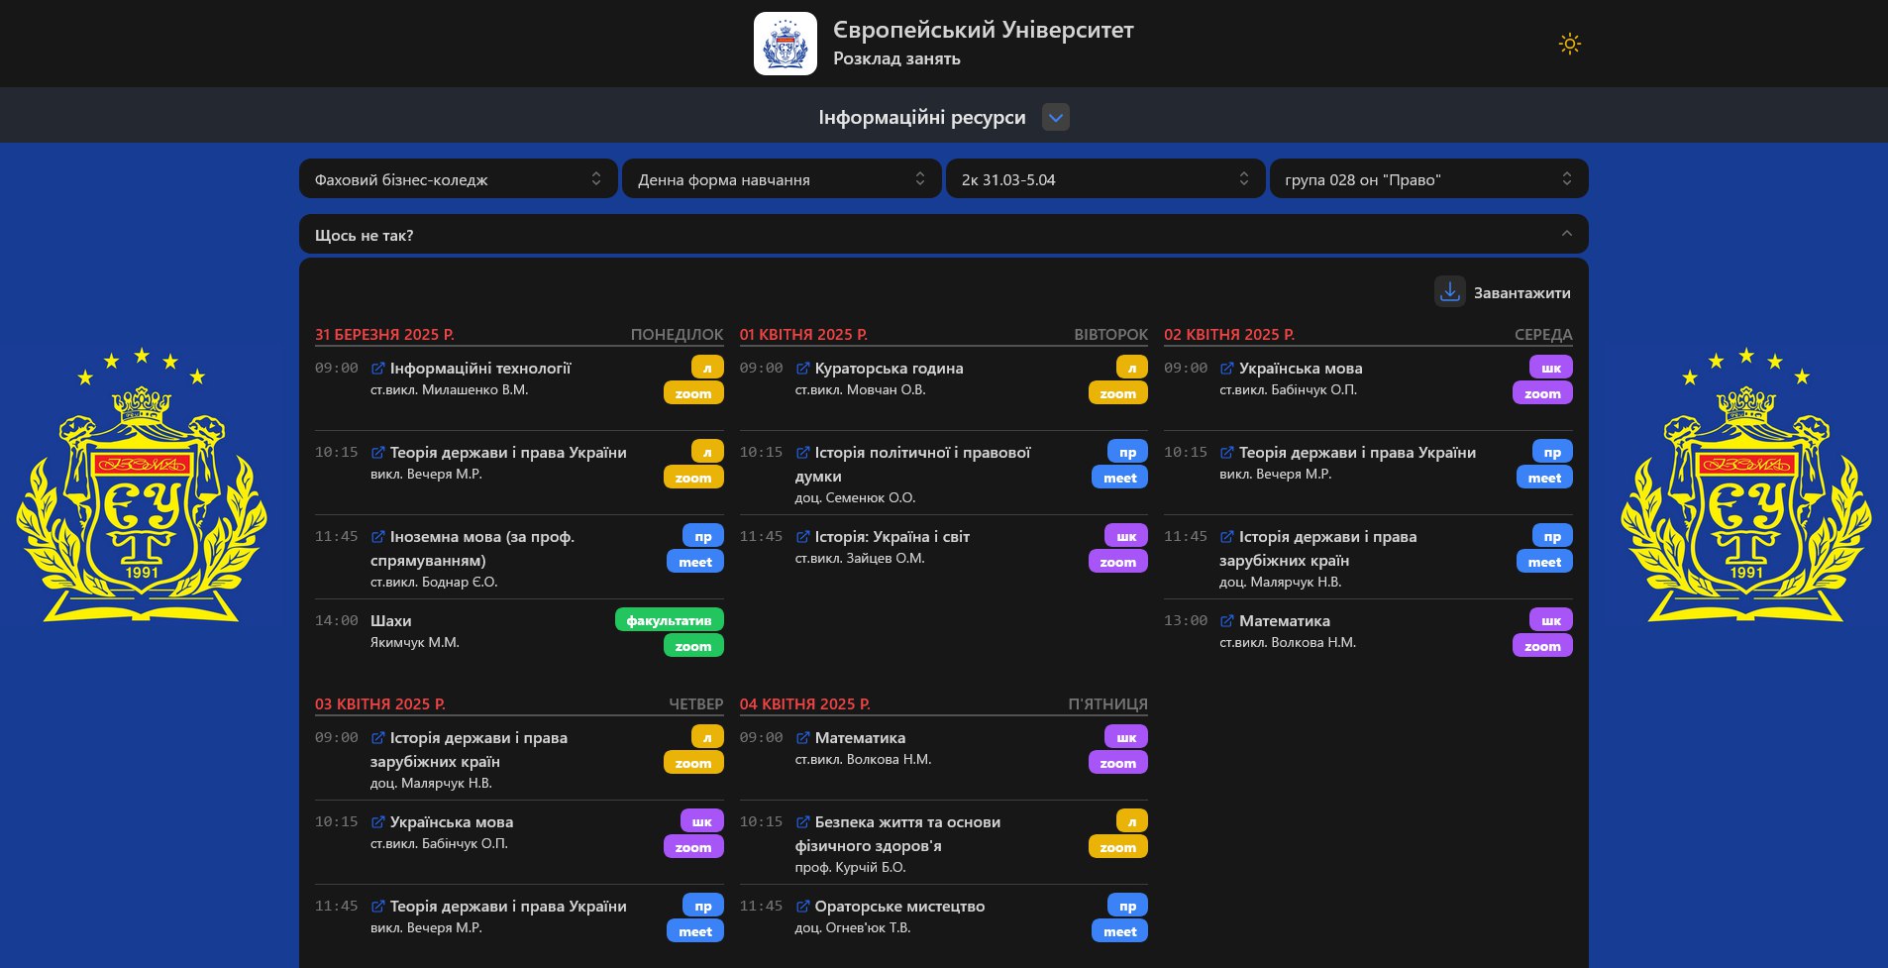Open the Фаховий бізнес-коледж dropdown
This screenshot has width=1888, height=968.
458,179
